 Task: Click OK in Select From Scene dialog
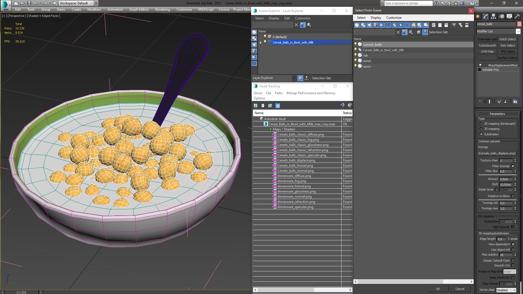(x=438, y=289)
